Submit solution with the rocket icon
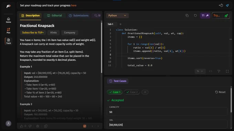This screenshot has height=131, width=234. pos(226,15)
